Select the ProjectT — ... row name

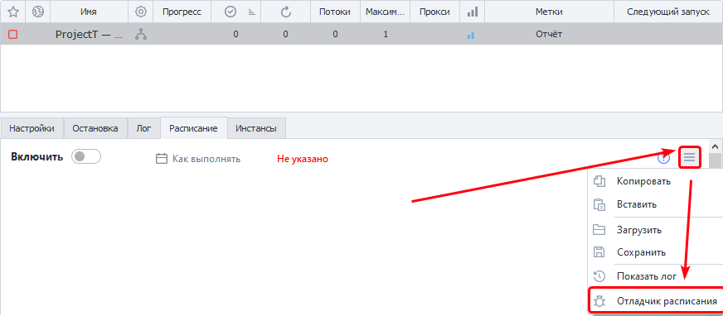(89, 35)
